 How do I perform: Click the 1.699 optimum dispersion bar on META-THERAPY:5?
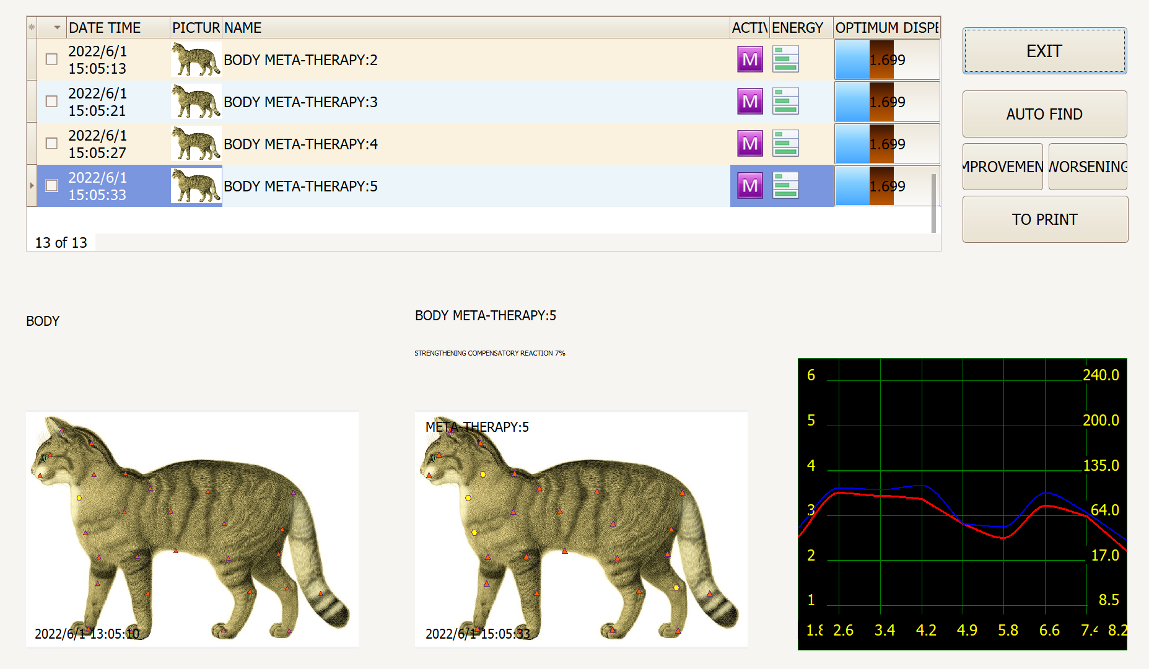click(x=886, y=186)
